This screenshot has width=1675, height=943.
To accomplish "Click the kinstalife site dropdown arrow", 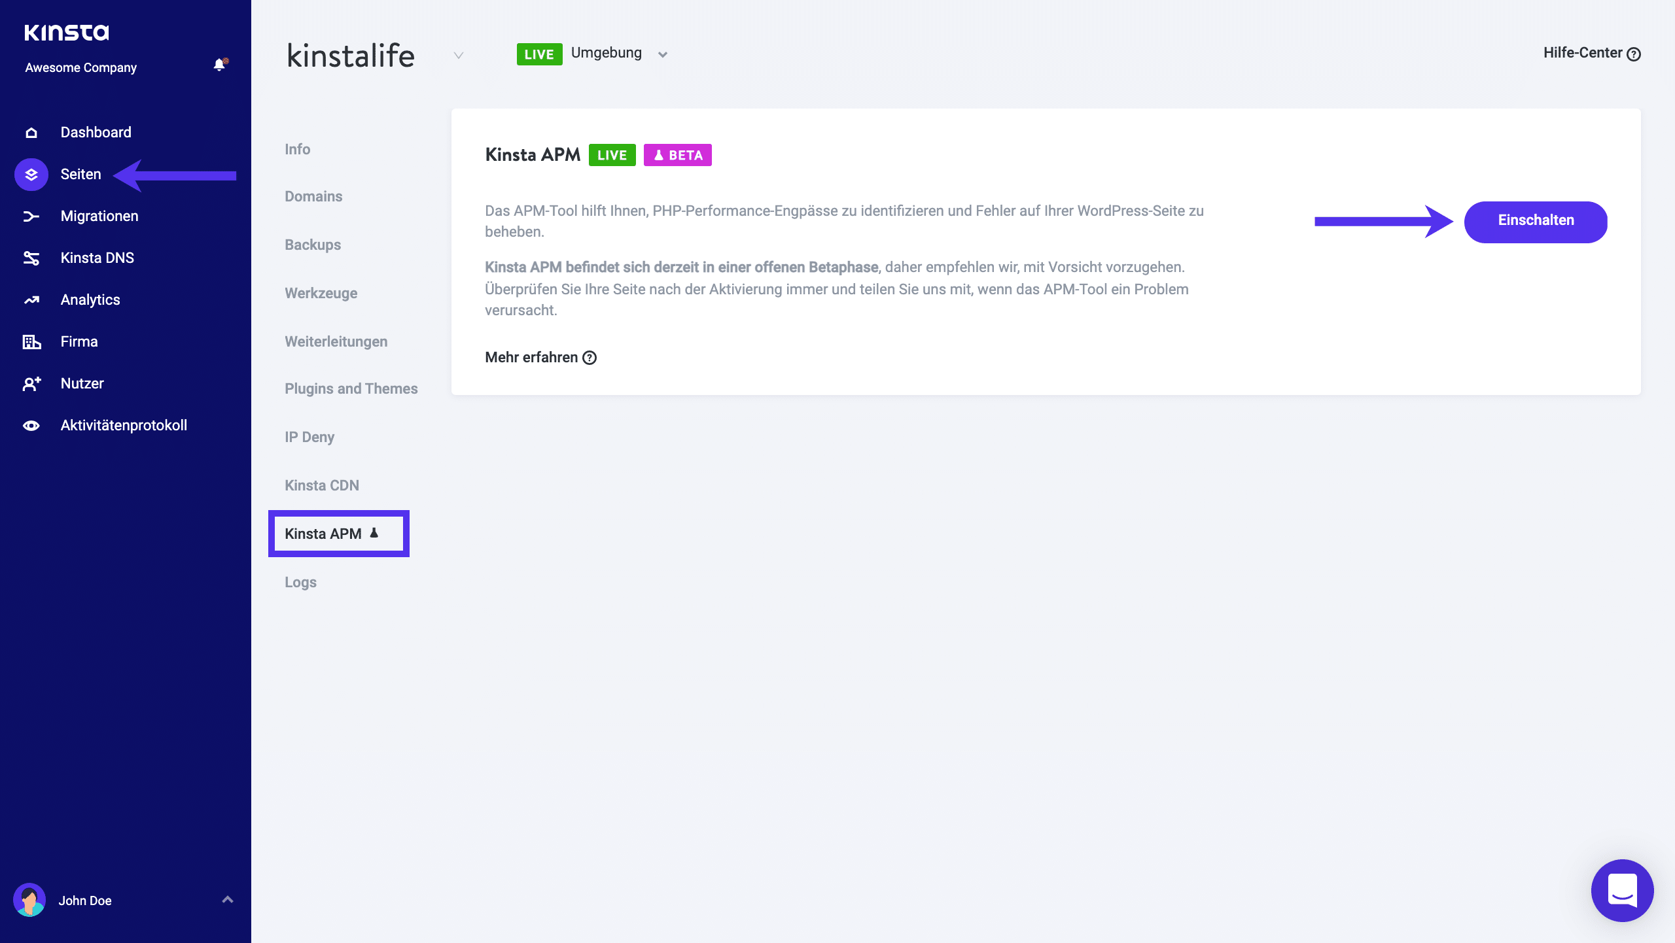I will point(455,55).
